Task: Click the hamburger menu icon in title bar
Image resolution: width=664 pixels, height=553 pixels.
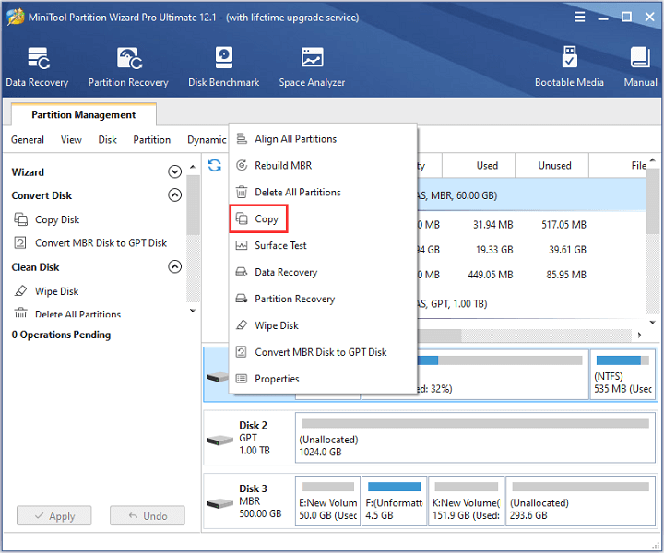Action: (579, 17)
